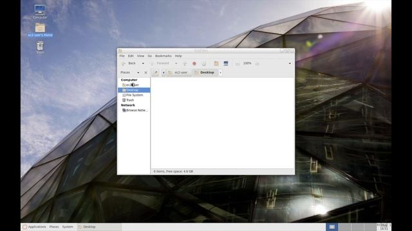The image size is (412, 231).
Task: Expand the Back history dropdown arrow
Action: point(143,64)
